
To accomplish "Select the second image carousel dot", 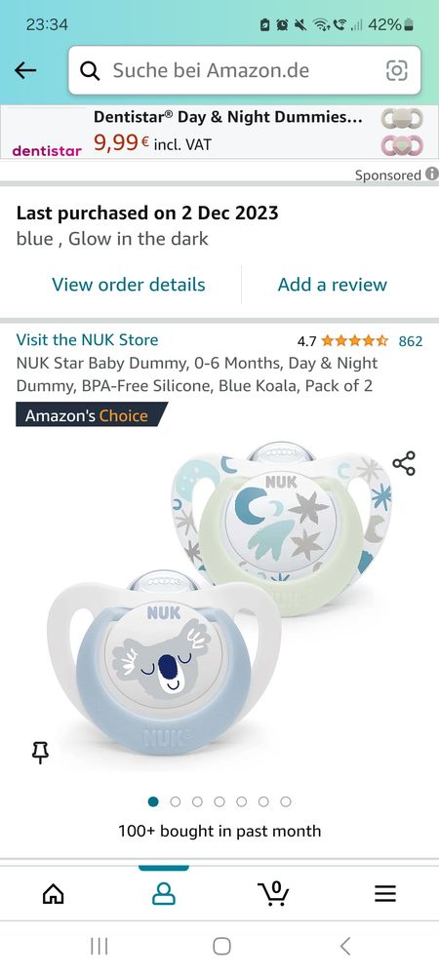I will click(x=176, y=801).
